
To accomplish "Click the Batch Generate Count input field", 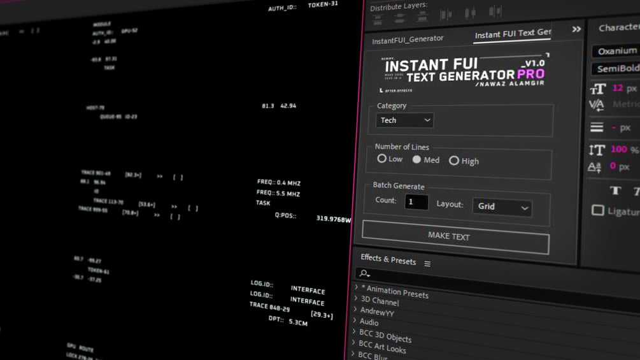I will [416, 202].
